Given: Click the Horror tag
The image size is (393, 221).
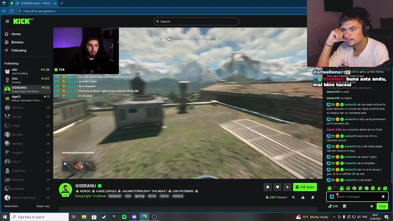Looking at the screenshot, I should (x=164, y=196).
